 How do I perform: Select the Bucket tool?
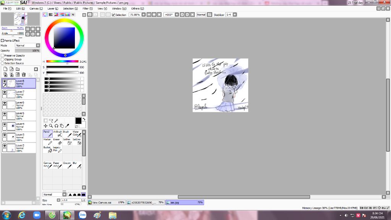coord(48,149)
